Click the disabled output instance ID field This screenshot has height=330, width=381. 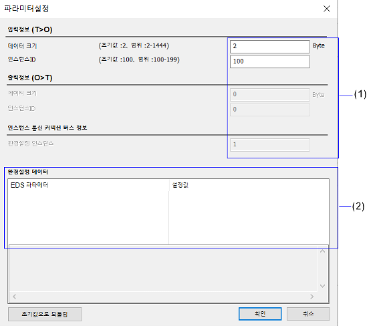pos(270,110)
